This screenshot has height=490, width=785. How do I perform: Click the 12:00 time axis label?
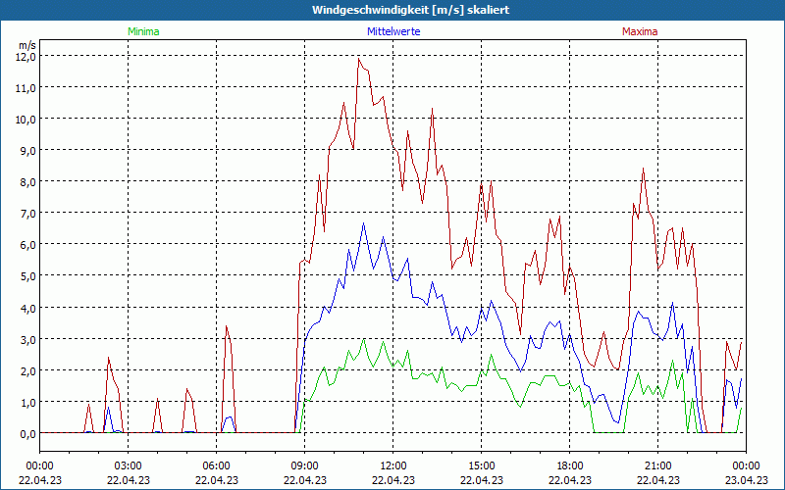point(393,466)
